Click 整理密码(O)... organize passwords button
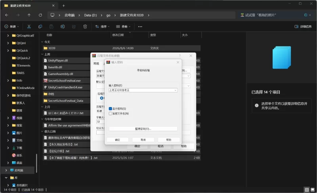The height and width of the screenshot is (193, 317). click(143, 129)
